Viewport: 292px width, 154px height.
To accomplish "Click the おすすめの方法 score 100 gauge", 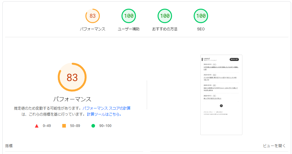I will pyautogui.click(x=165, y=16).
